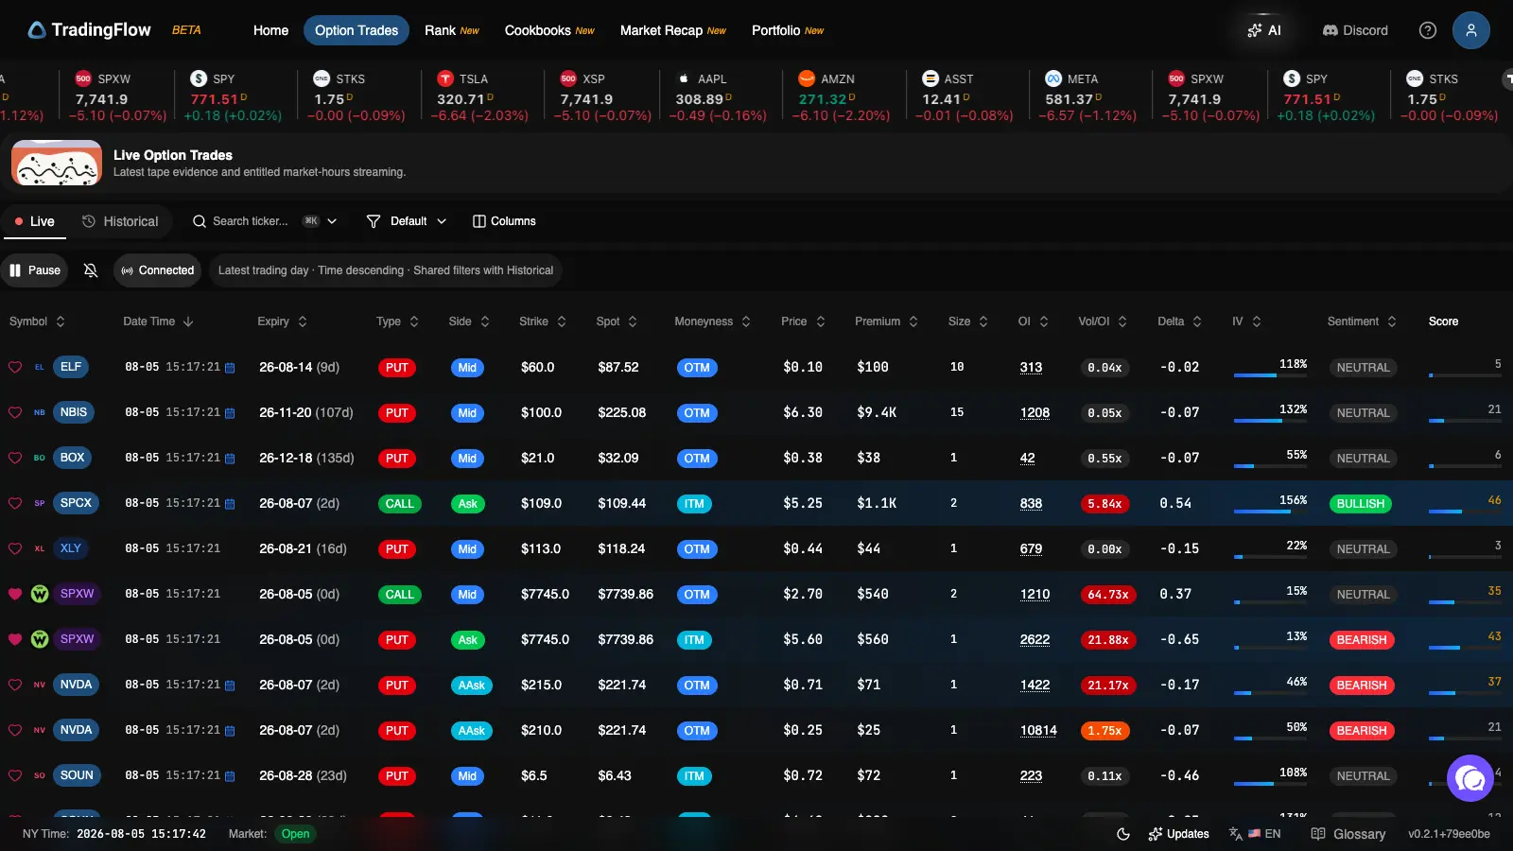Screen dimensions: 1513x851
Task: Toggle the muted notification bell icon
Action: [91, 270]
